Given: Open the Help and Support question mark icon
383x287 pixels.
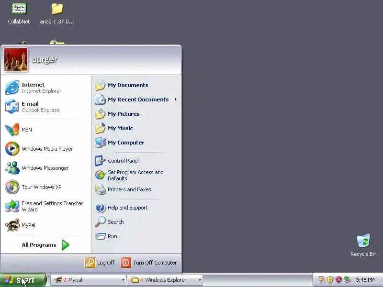Looking at the screenshot, I should pyautogui.click(x=100, y=208).
